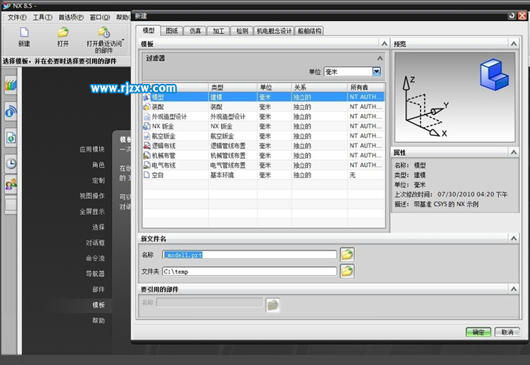The image size is (530, 365).
Task: Click the 取消 Cancel button
Action: (507, 333)
